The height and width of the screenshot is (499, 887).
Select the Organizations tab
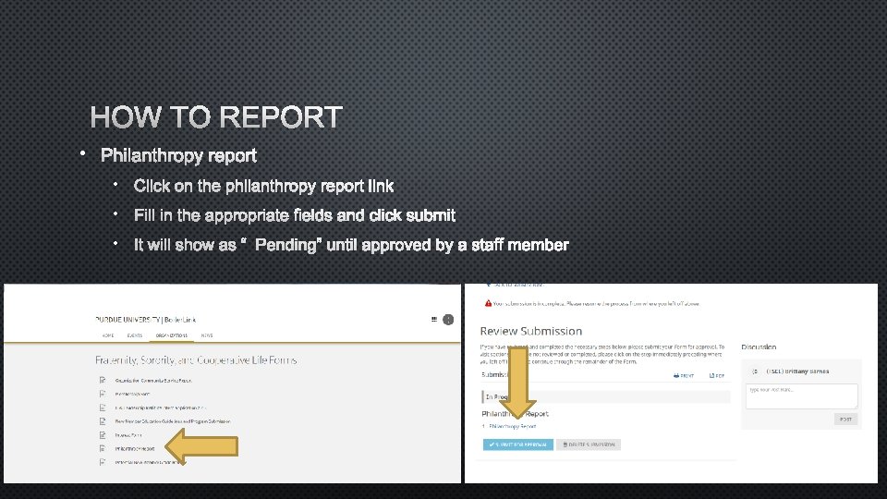pyautogui.click(x=172, y=335)
